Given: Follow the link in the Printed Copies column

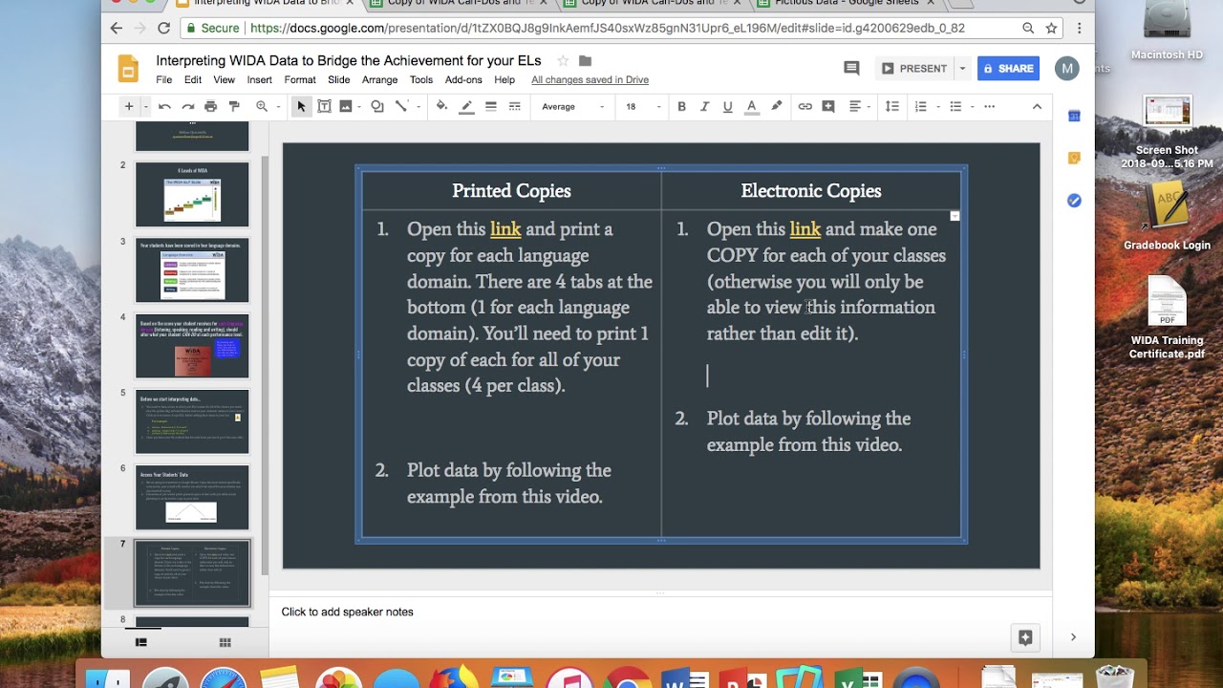Looking at the screenshot, I should click(505, 229).
